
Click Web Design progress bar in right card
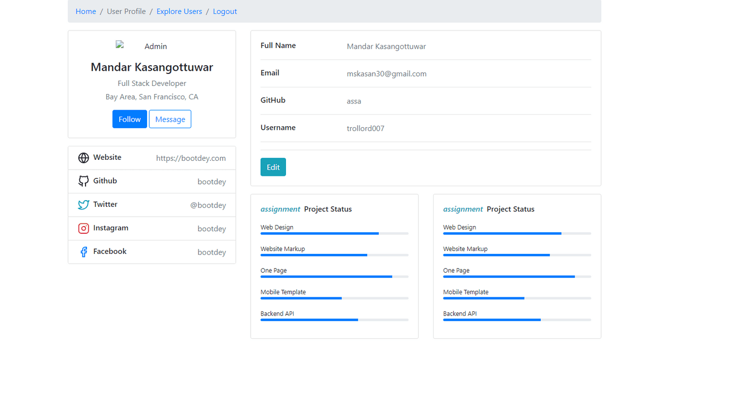(x=517, y=233)
